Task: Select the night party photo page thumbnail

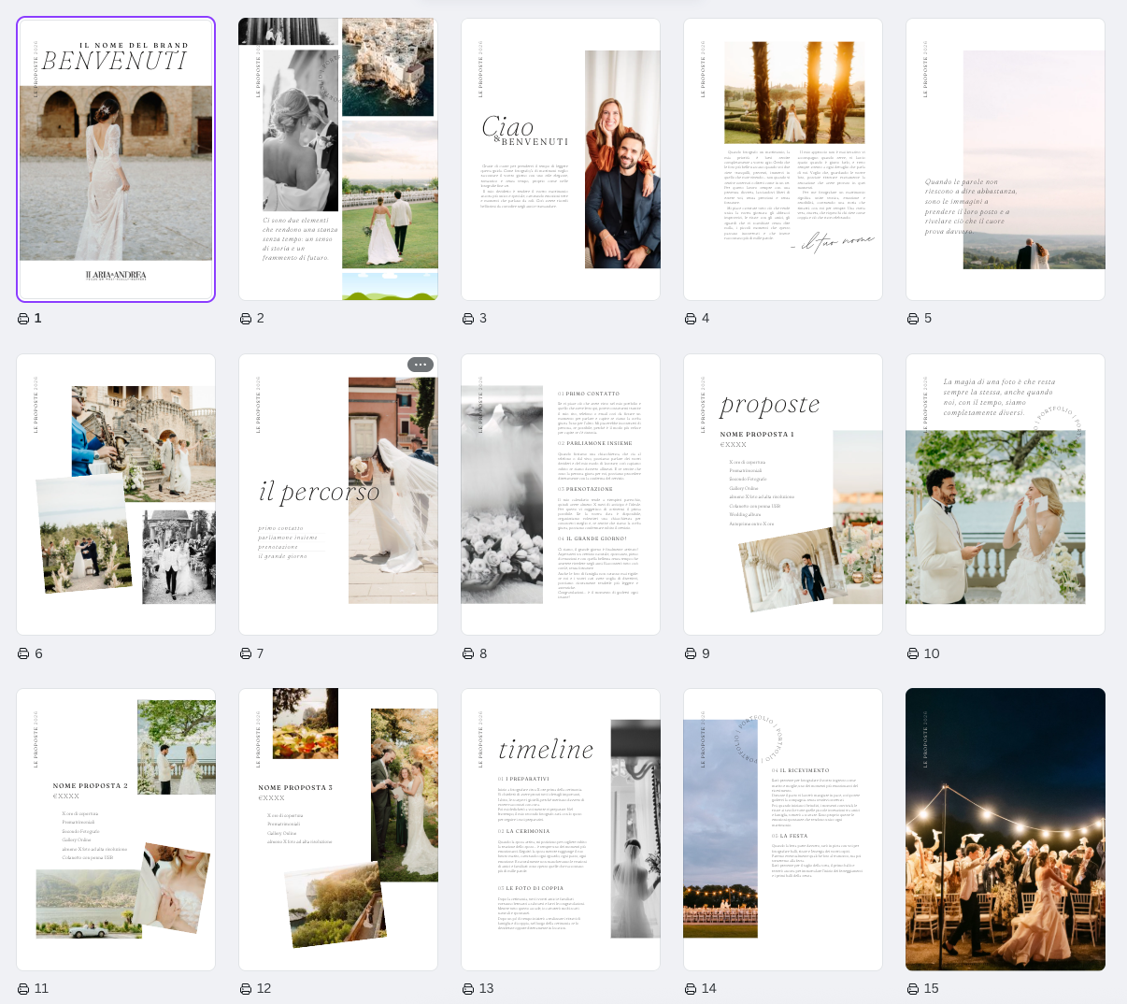Action: tap(1006, 830)
